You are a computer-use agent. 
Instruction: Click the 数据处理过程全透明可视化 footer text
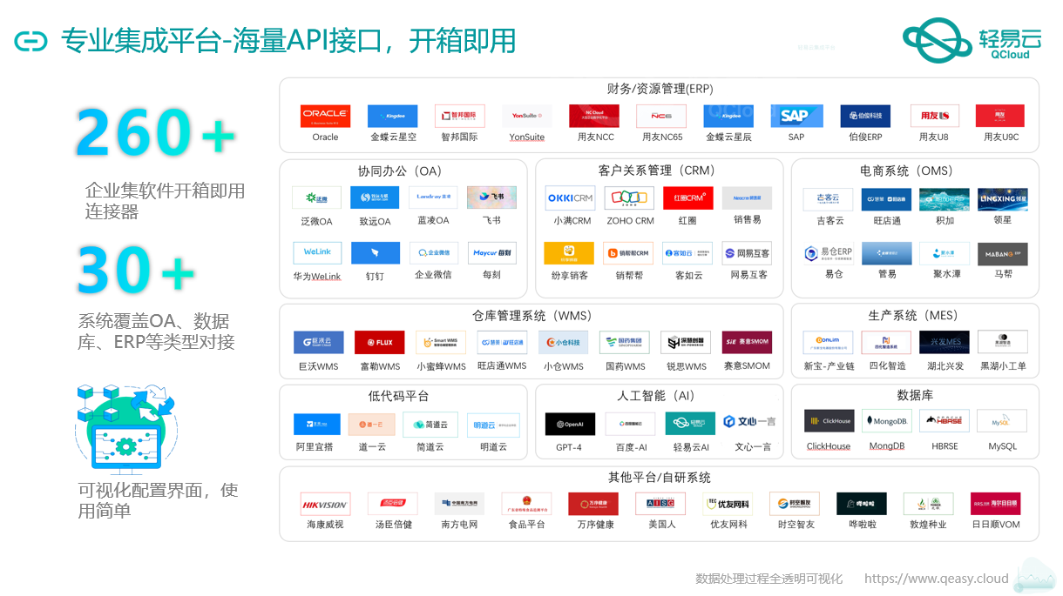point(768,578)
